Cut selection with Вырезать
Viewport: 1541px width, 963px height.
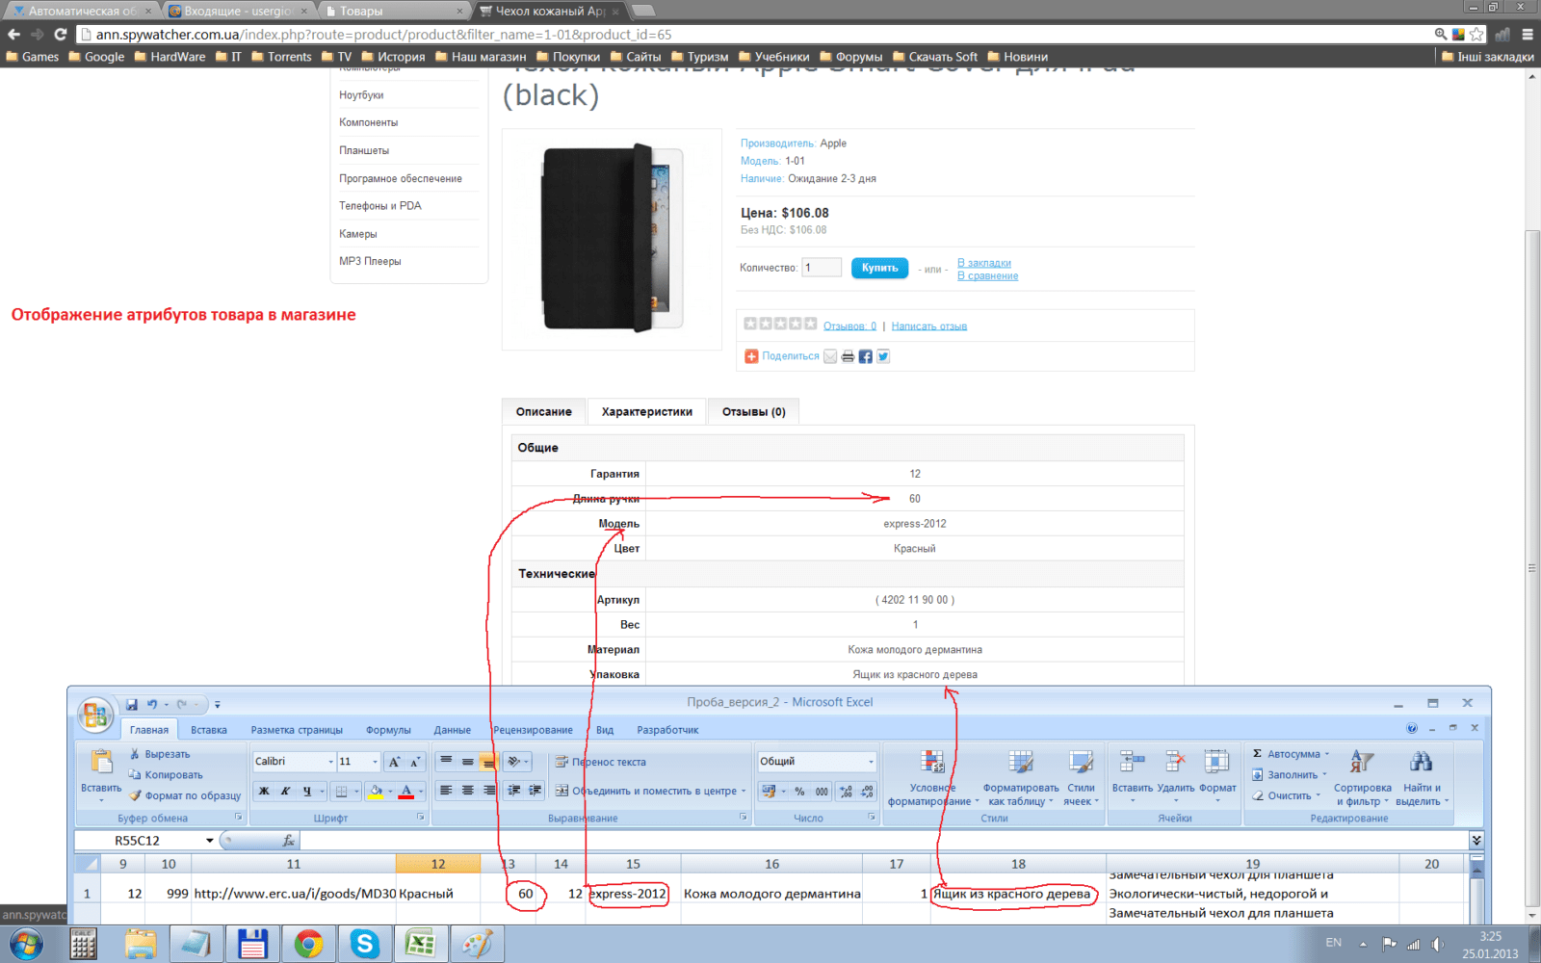160,754
